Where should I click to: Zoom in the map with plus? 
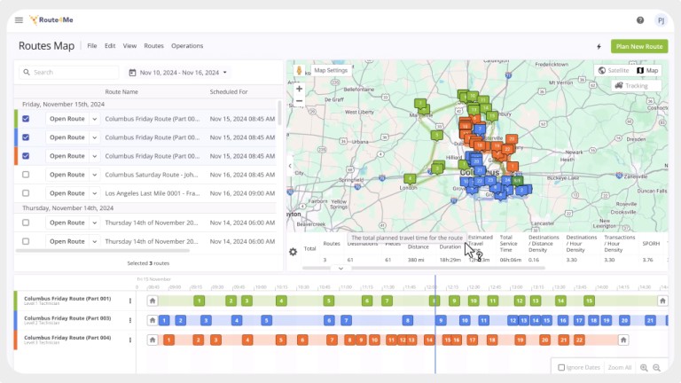[x=299, y=89]
